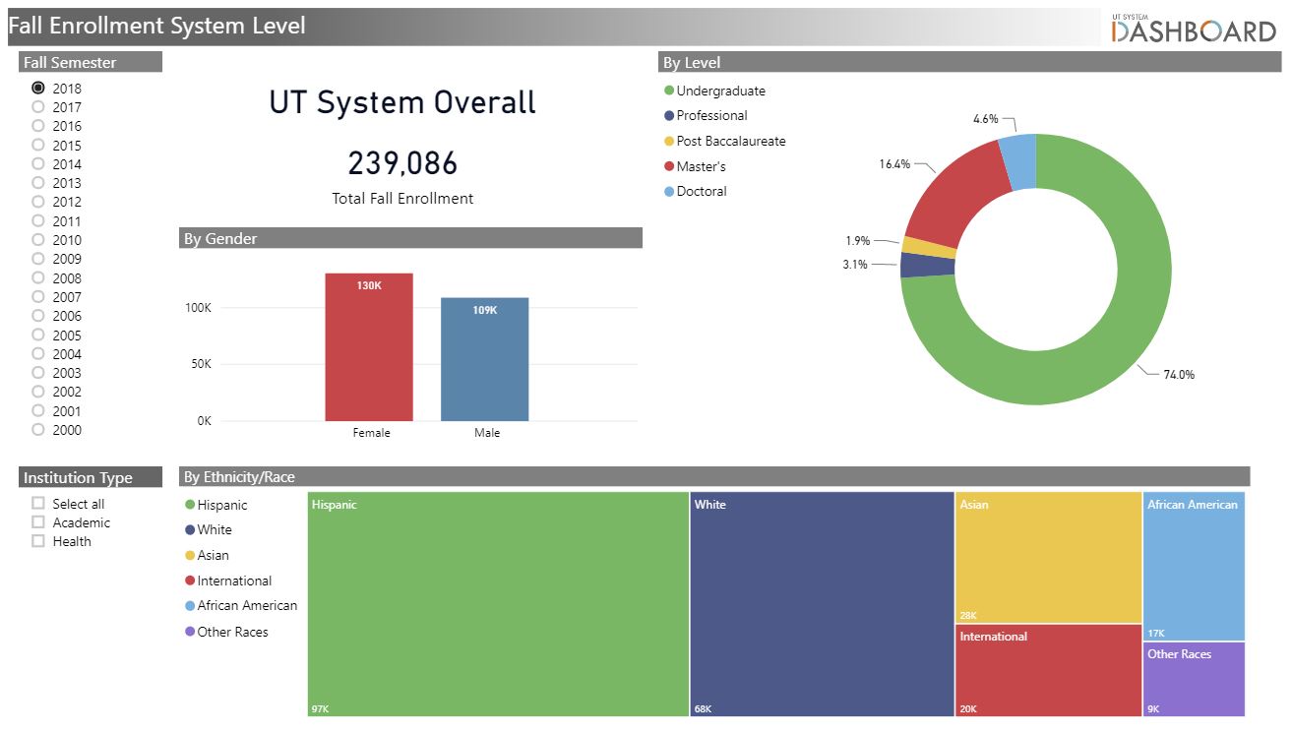This screenshot has width=1292, height=734.
Task: Click the Doctoral legend entry
Action: (696, 191)
